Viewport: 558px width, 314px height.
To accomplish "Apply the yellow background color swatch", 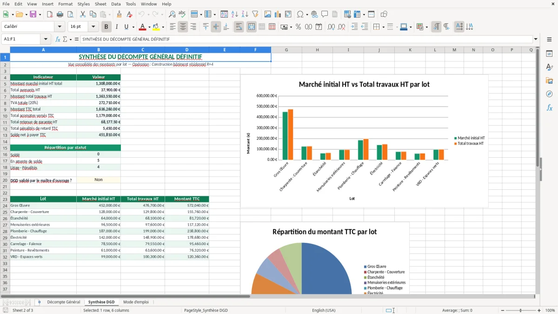I will pyautogui.click(x=156, y=27).
